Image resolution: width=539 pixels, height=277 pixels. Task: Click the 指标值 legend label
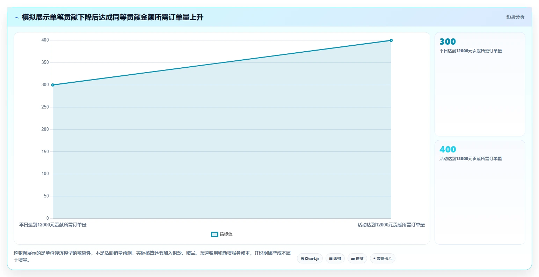click(226, 234)
